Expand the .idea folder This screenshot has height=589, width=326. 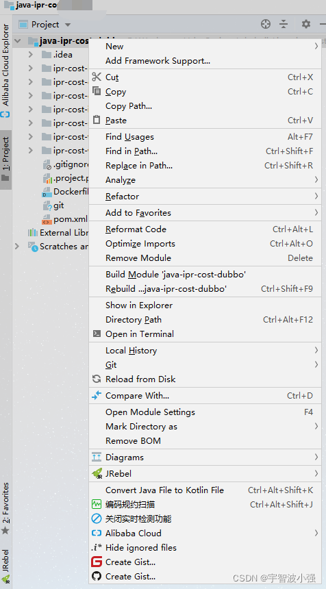tap(30, 55)
